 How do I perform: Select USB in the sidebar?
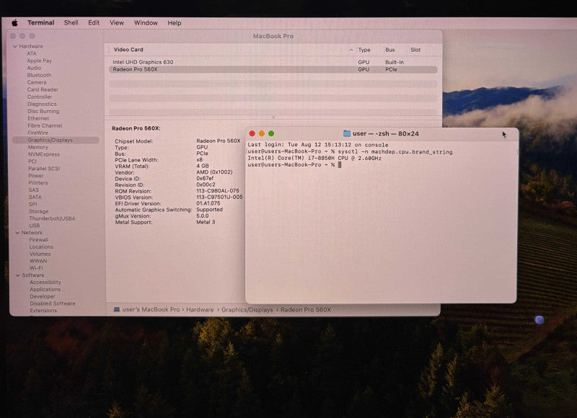pyautogui.click(x=34, y=226)
